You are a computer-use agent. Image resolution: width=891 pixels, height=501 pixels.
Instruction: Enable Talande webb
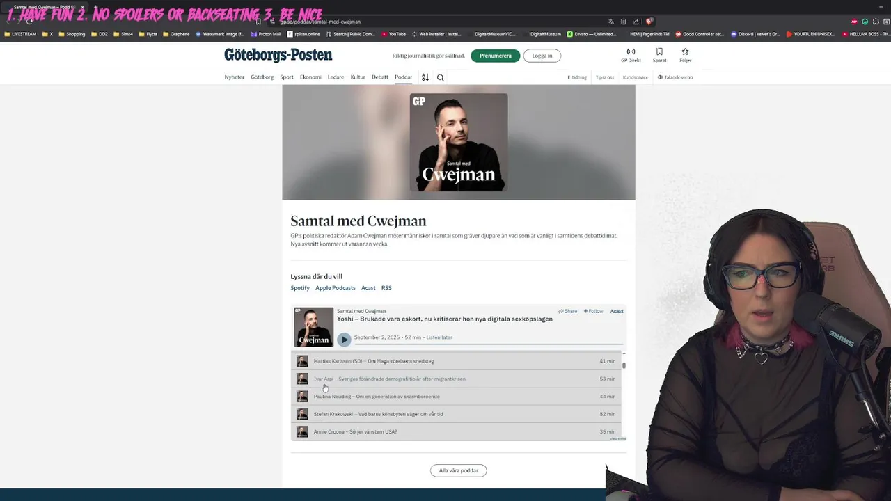point(675,77)
